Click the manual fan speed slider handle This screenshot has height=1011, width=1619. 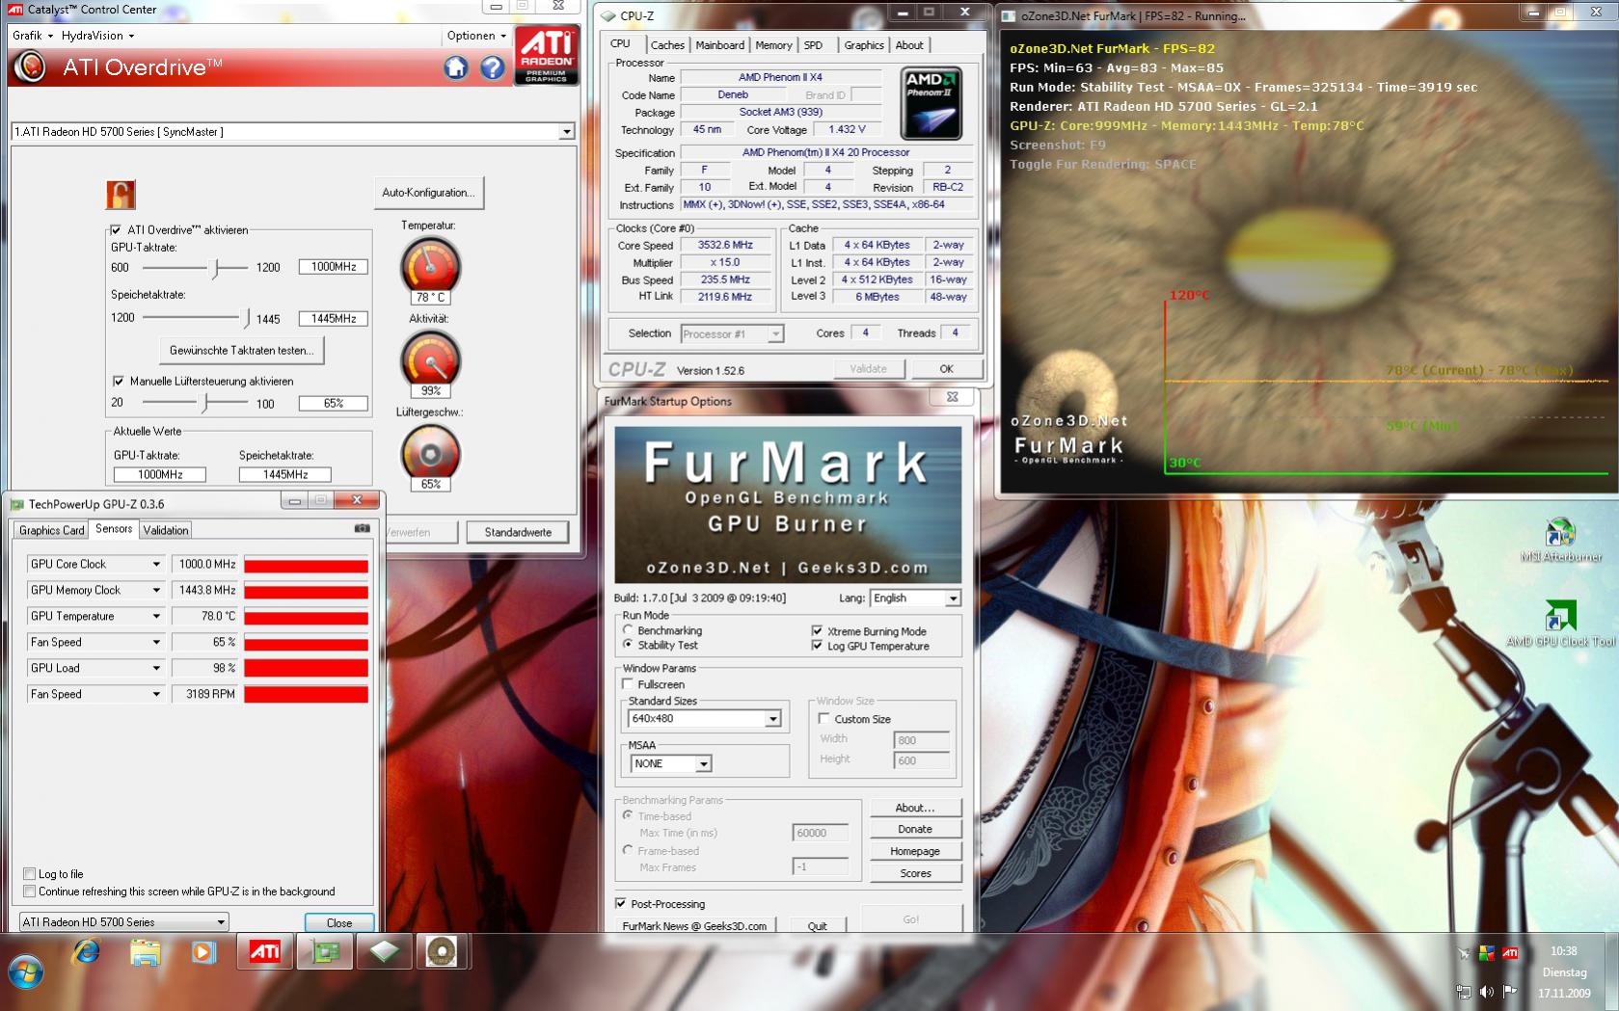point(205,402)
